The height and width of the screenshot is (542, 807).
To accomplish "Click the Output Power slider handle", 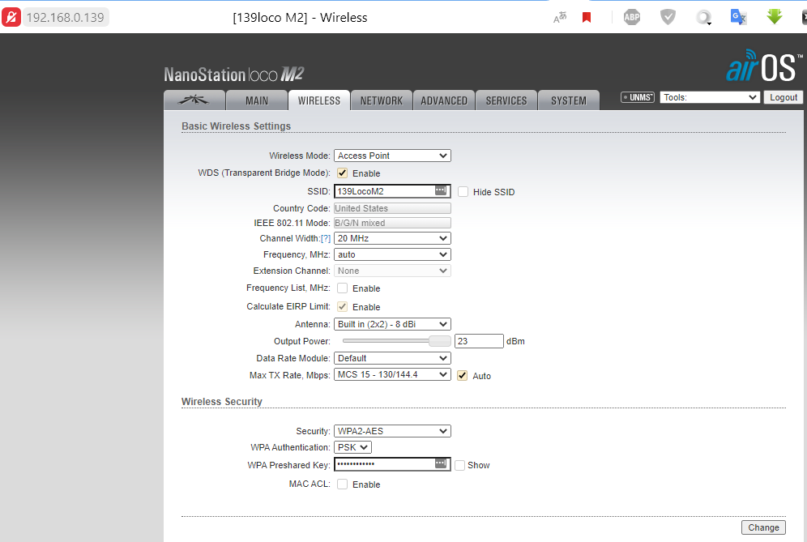I will [439, 341].
